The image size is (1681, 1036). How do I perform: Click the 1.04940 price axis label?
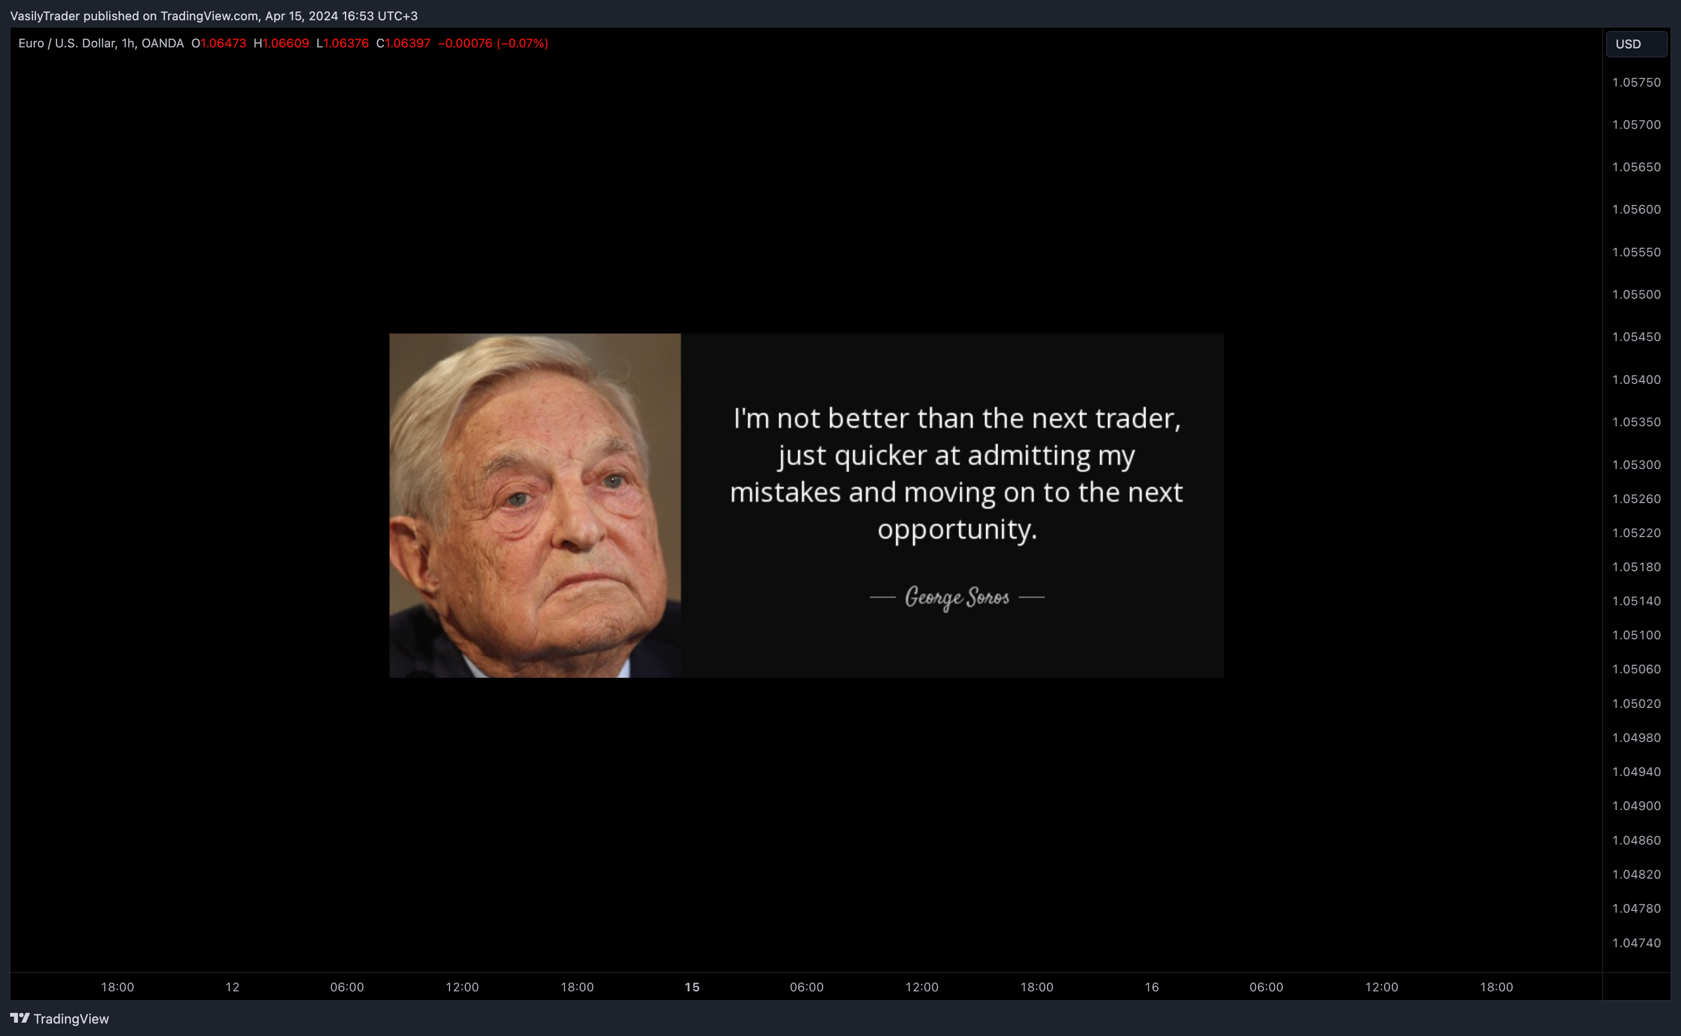1636,772
